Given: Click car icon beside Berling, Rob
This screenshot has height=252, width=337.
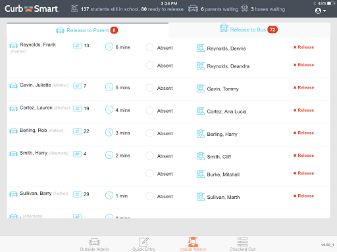Looking at the screenshot, I should click(13, 131).
